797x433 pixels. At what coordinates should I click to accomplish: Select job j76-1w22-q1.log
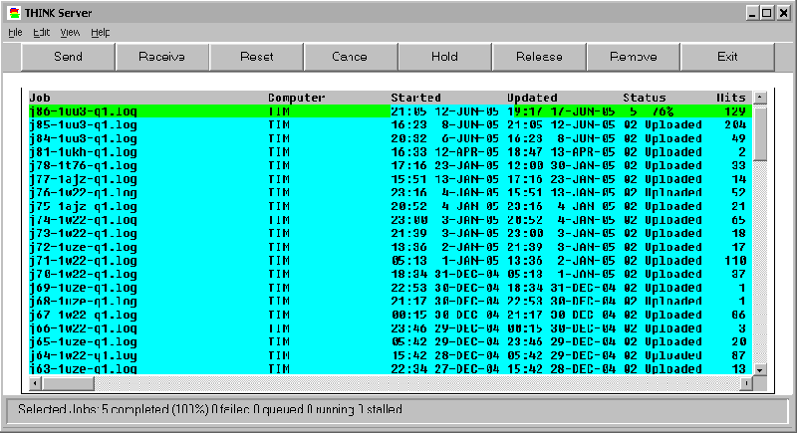[x=390, y=193]
